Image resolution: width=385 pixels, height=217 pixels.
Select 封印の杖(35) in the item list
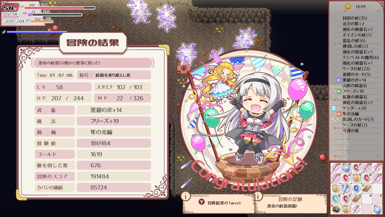click(355, 18)
